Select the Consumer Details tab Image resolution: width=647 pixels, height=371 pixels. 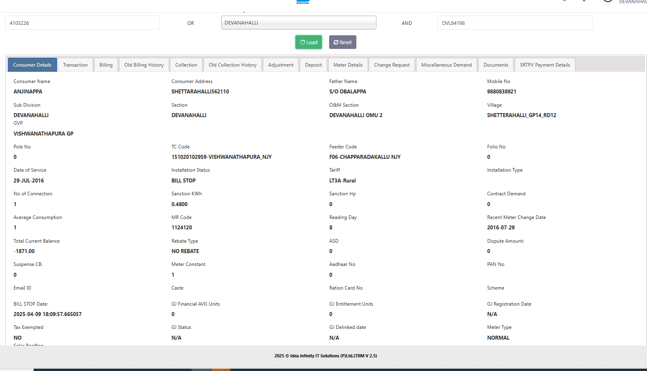32,65
